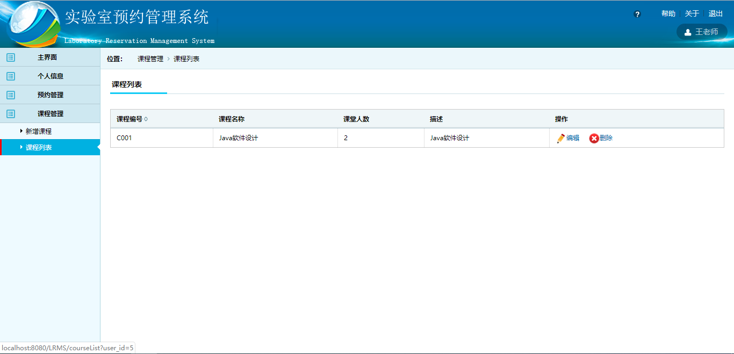Click the 课程名称 column header

click(232, 119)
